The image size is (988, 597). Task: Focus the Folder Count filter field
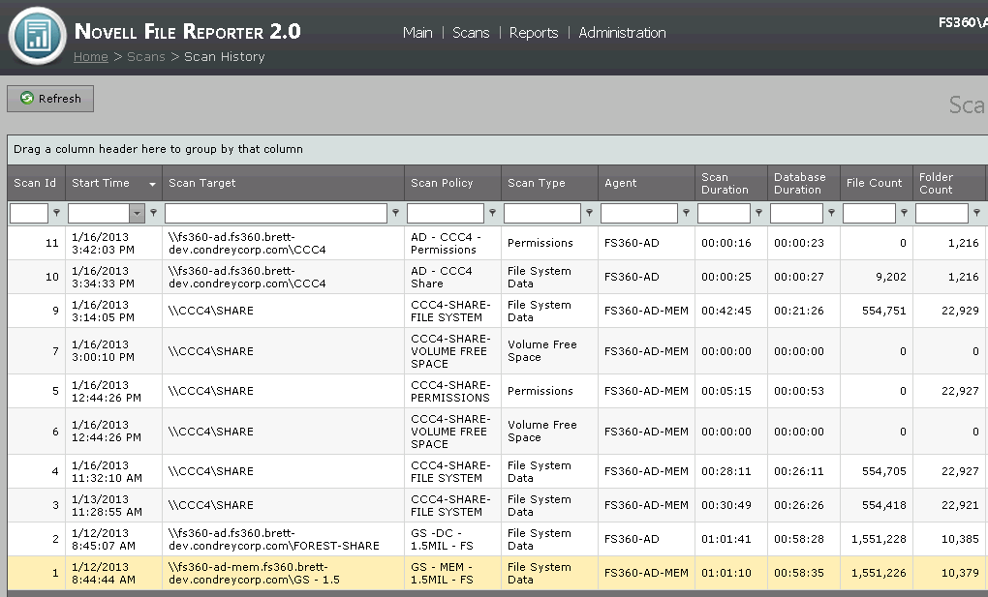tap(942, 214)
